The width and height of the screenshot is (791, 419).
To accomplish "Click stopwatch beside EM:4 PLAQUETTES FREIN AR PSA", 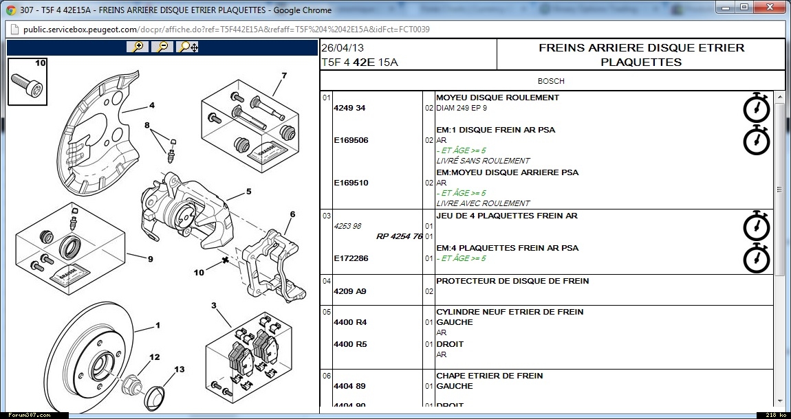I will [x=757, y=258].
